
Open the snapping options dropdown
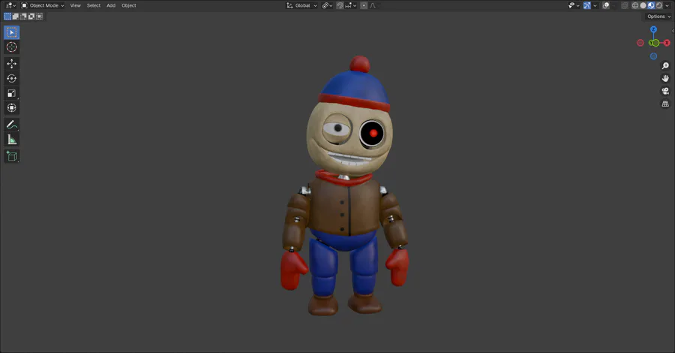click(351, 5)
